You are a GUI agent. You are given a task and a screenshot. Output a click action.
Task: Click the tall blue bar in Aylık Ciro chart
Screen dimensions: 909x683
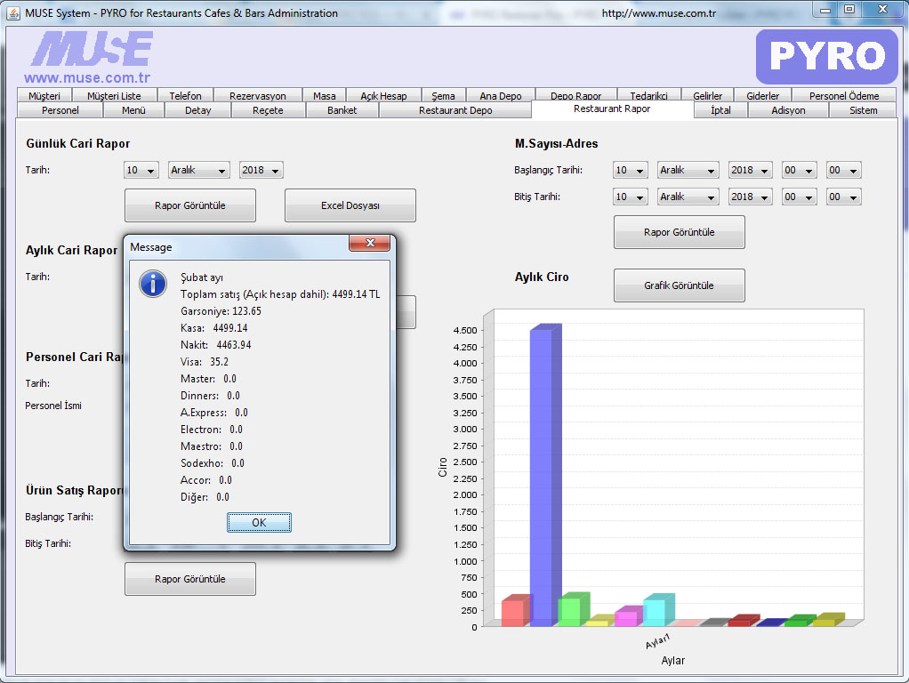(x=545, y=476)
